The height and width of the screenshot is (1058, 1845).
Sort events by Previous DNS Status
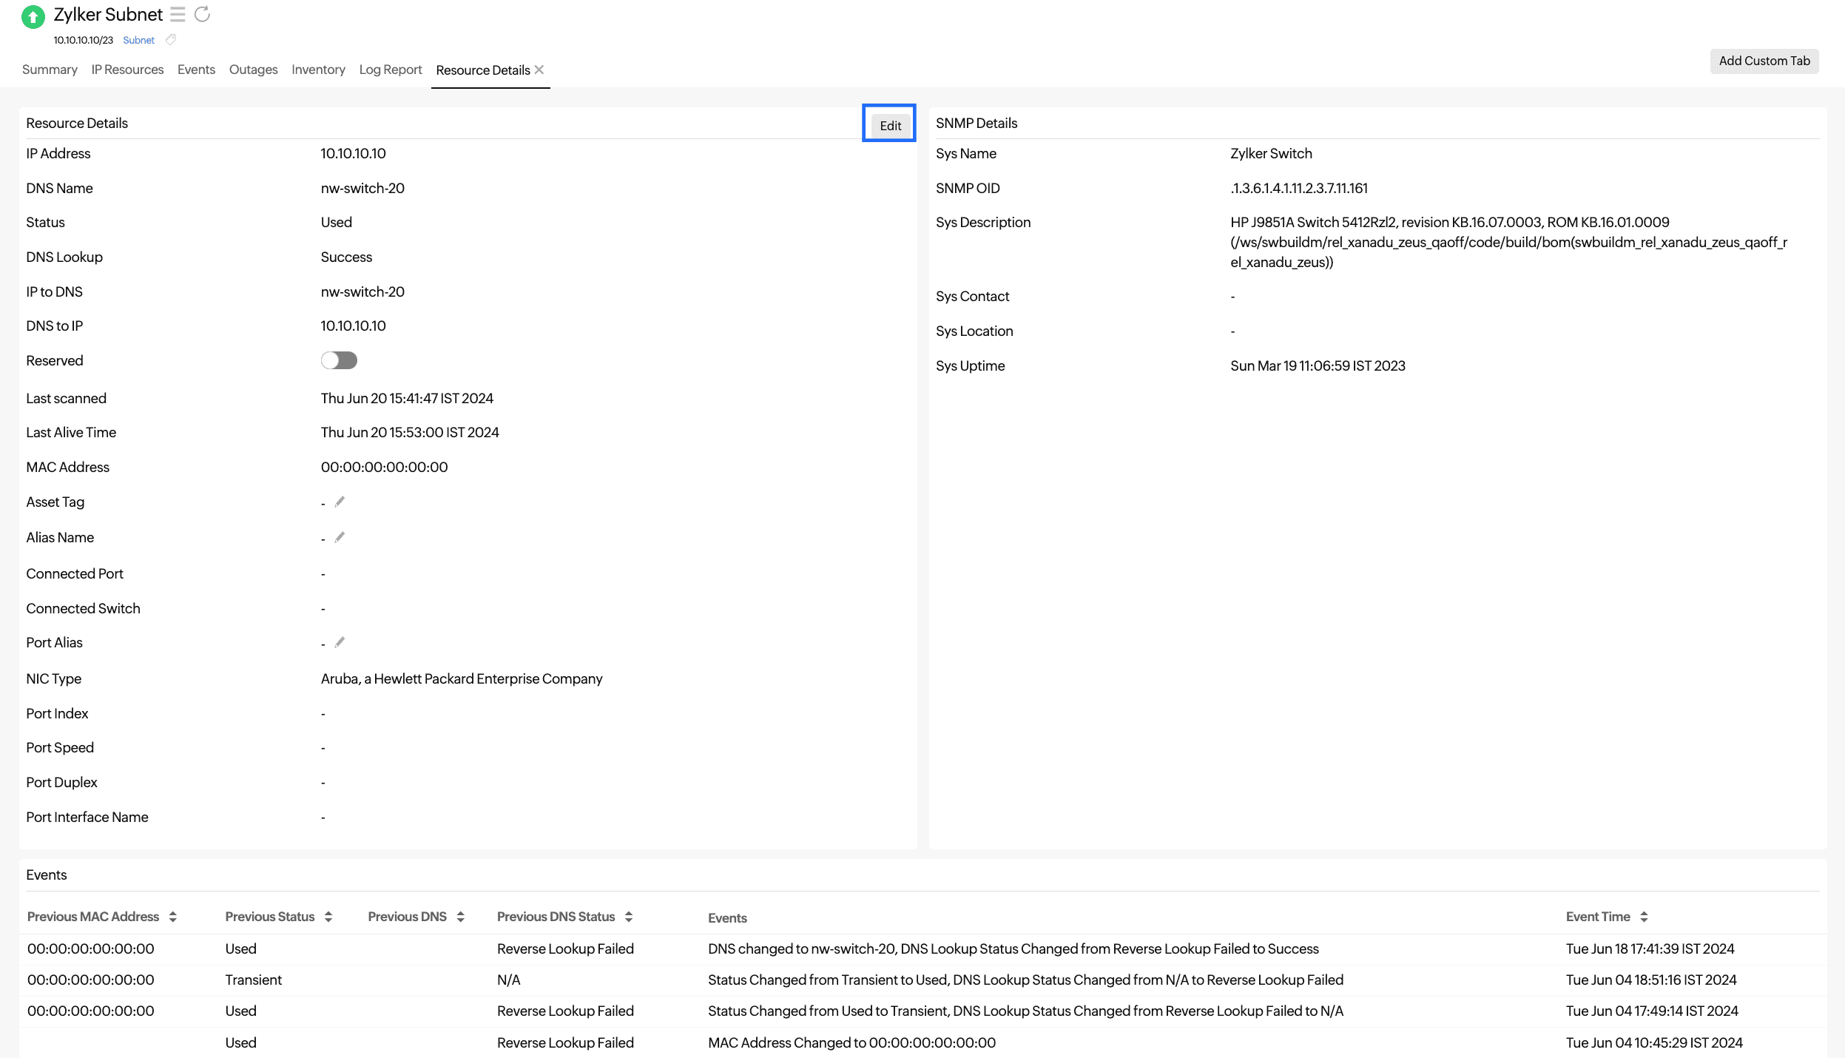tap(628, 917)
